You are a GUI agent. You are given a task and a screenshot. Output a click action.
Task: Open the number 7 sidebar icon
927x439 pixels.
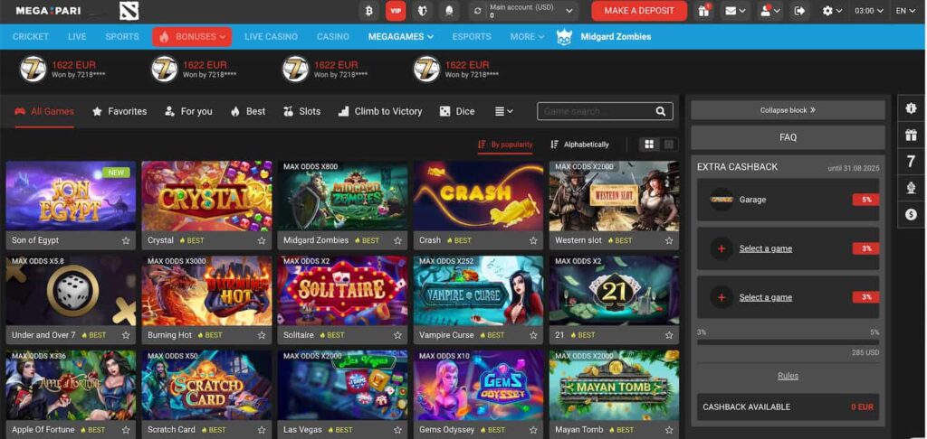pyautogui.click(x=911, y=162)
